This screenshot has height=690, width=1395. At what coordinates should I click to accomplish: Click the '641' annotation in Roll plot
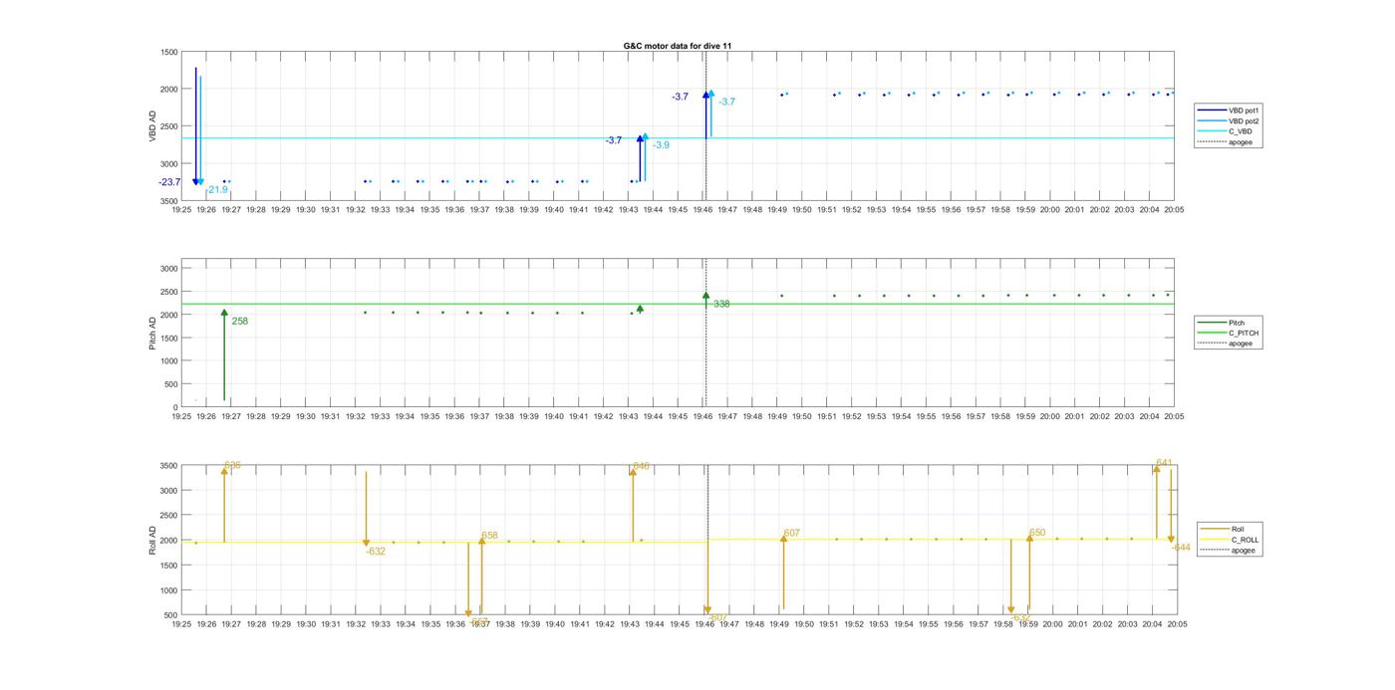coord(1164,462)
